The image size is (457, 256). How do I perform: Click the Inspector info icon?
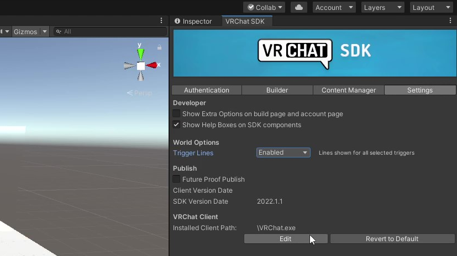coord(177,21)
